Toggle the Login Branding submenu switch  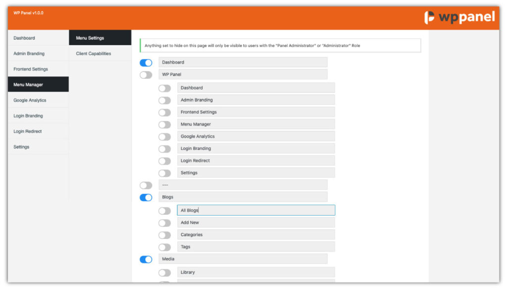[x=164, y=149]
